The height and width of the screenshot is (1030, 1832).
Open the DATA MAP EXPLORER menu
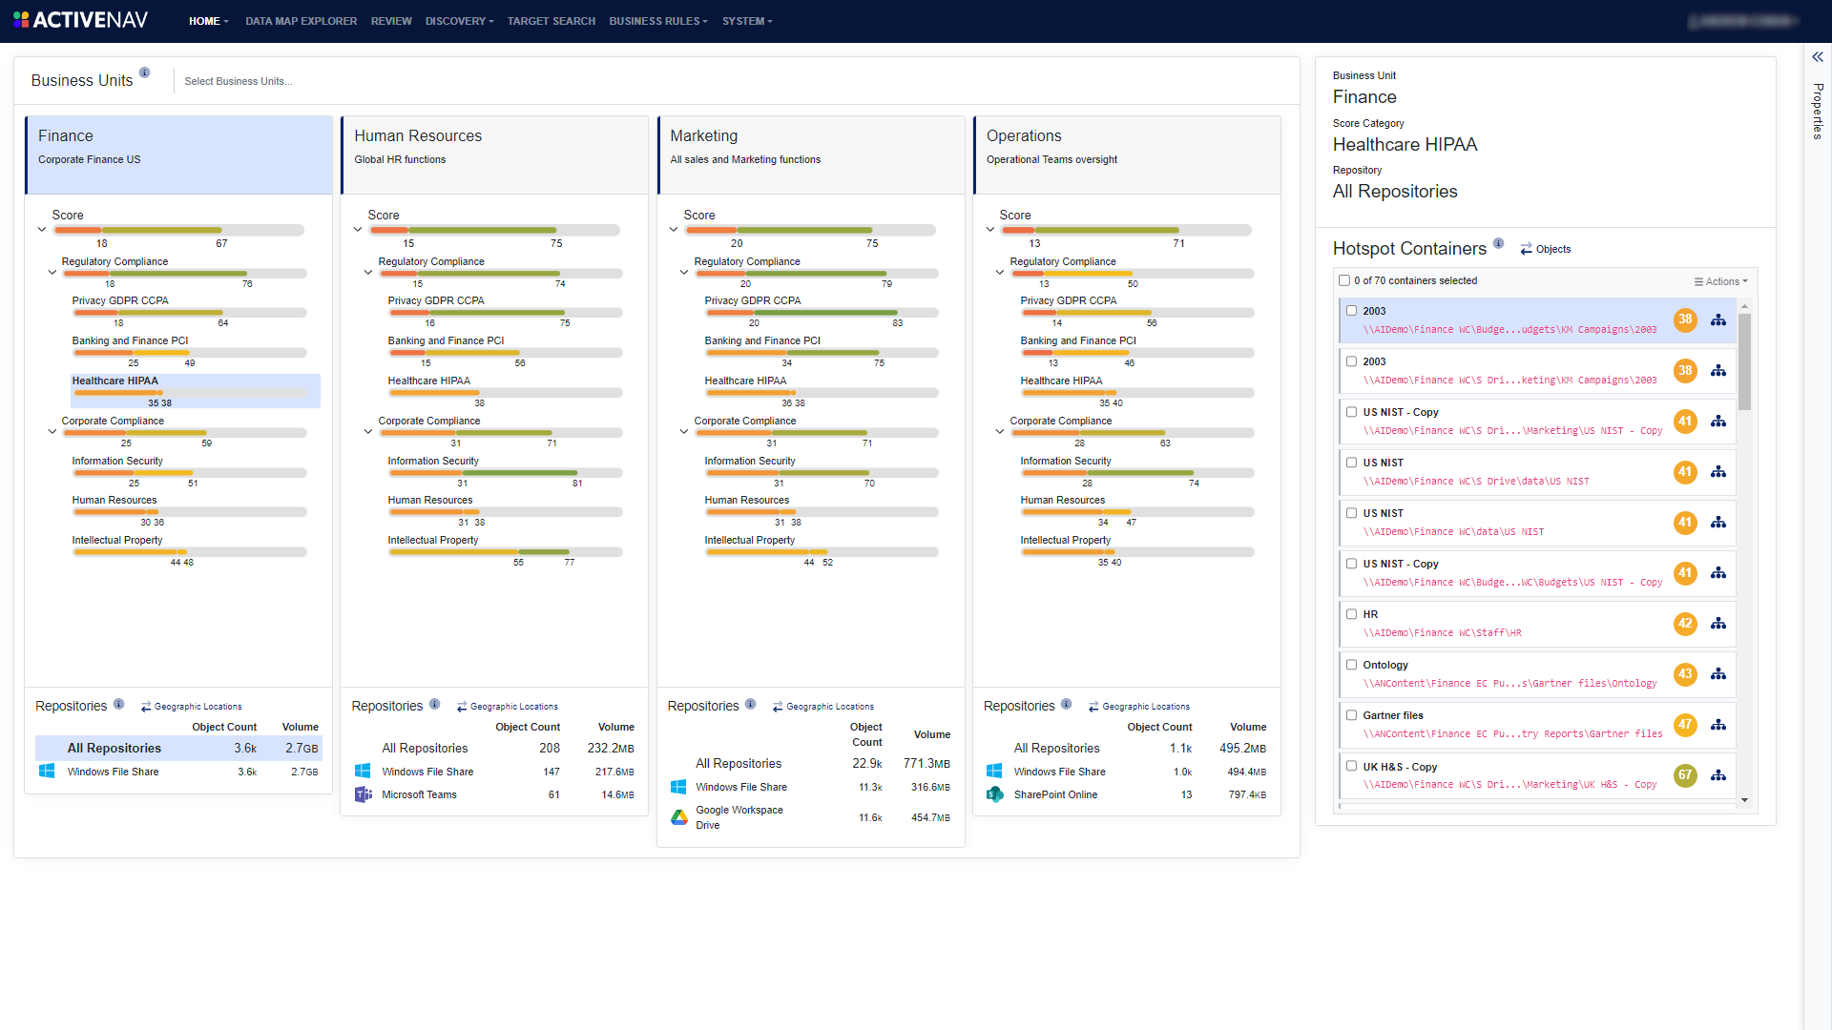[x=301, y=21]
